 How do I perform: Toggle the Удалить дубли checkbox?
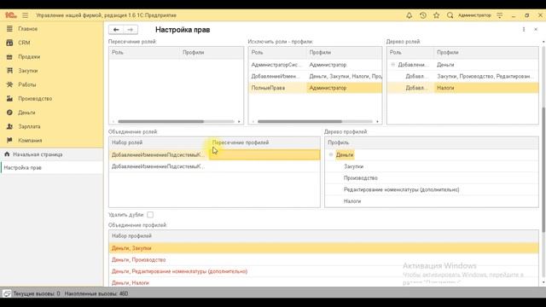pyautogui.click(x=150, y=215)
